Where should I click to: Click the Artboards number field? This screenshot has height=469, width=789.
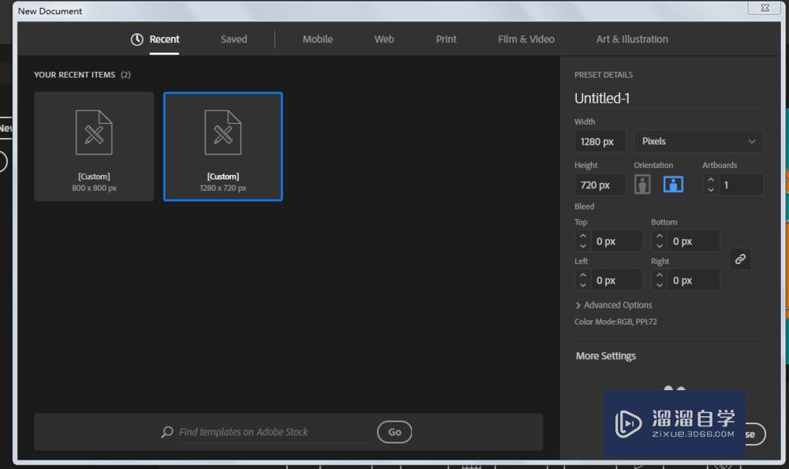[741, 185]
